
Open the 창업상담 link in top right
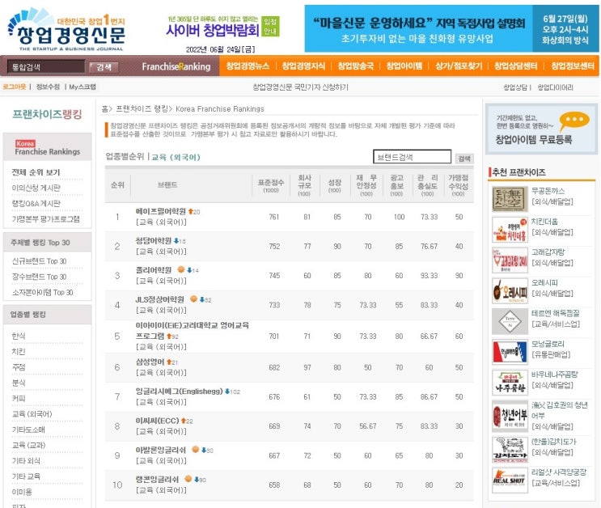pyautogui.click(x=515, y=87)
